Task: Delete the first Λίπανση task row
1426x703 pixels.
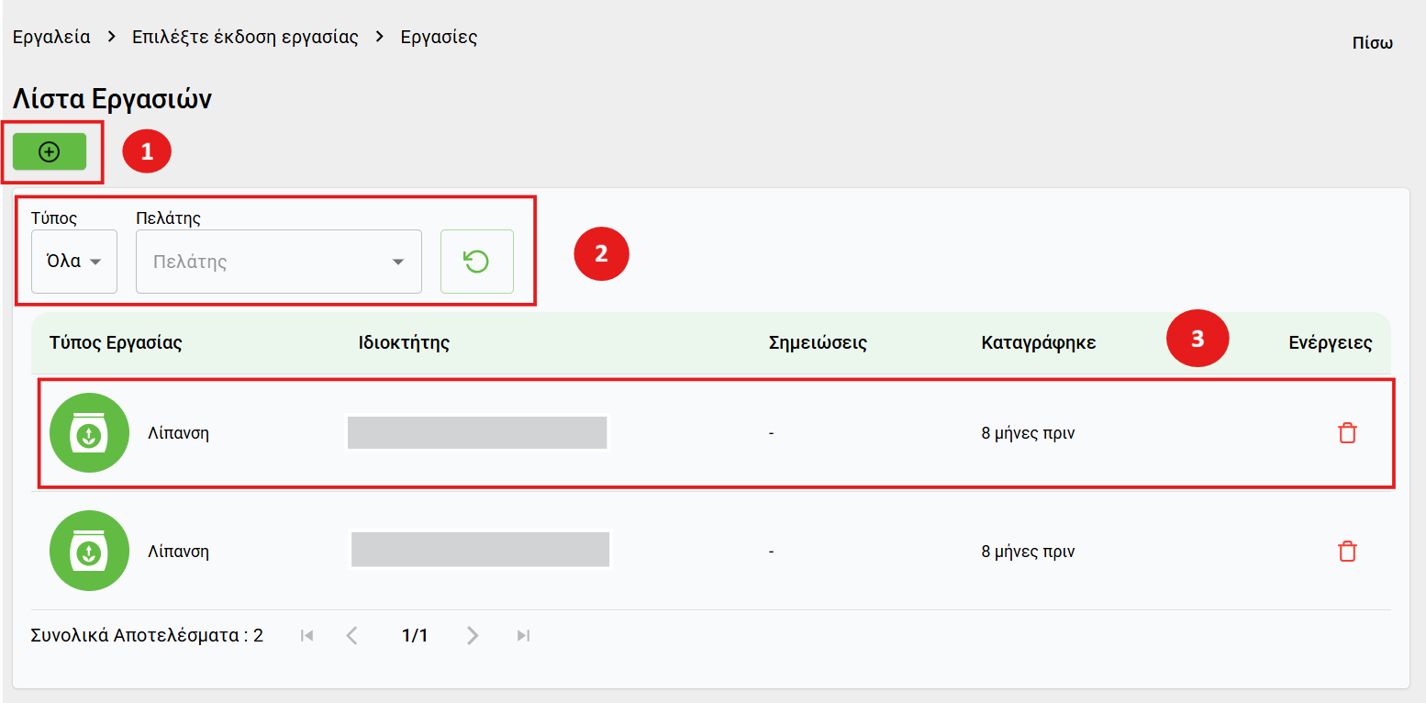Action: coord(1346,433)
